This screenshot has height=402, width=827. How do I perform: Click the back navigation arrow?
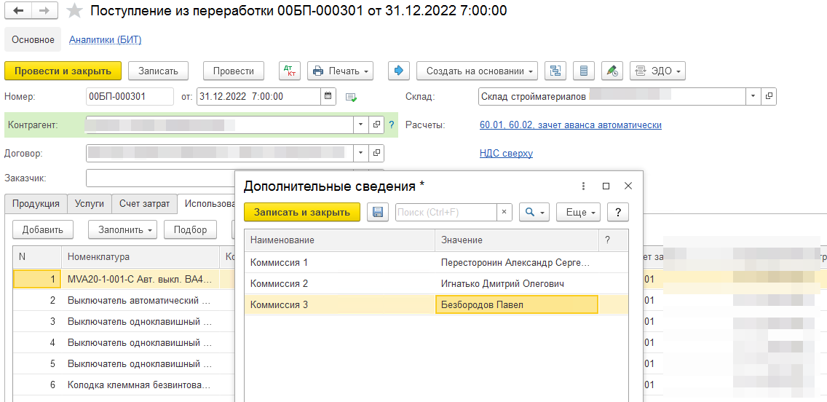[x=18, y=11]
